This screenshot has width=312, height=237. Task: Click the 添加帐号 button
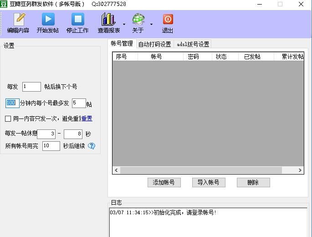point(164,182)
